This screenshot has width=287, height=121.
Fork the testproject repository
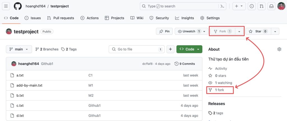pos(223,31)
